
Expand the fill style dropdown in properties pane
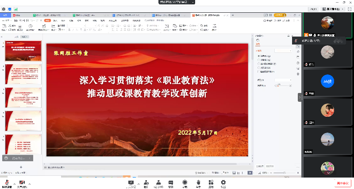pyautogui.click(x=282, y=51)
